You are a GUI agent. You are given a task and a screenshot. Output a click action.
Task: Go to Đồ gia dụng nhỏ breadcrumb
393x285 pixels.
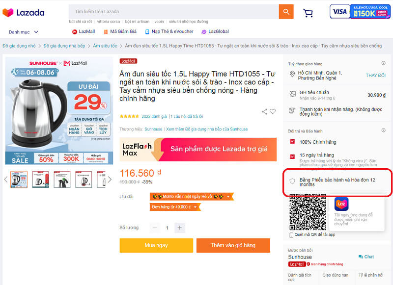pyautogui.click(x=19, y=46)
